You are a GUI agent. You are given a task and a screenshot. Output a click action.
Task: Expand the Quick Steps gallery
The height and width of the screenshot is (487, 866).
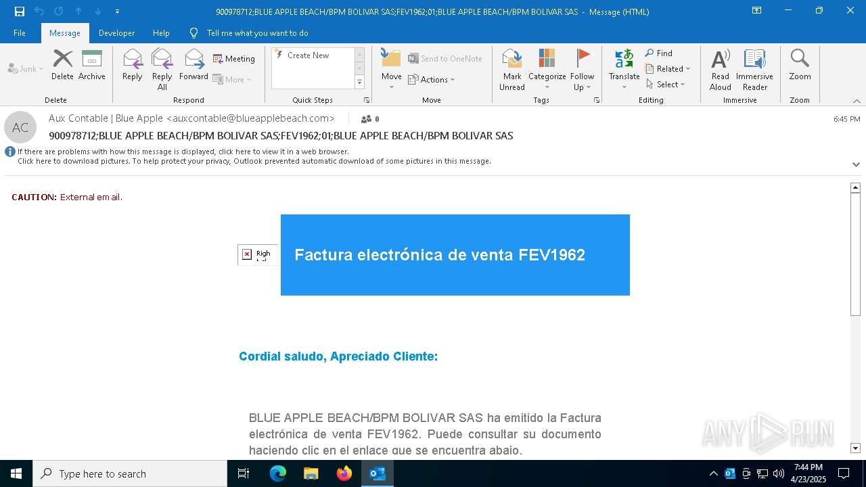pos(359,83)
